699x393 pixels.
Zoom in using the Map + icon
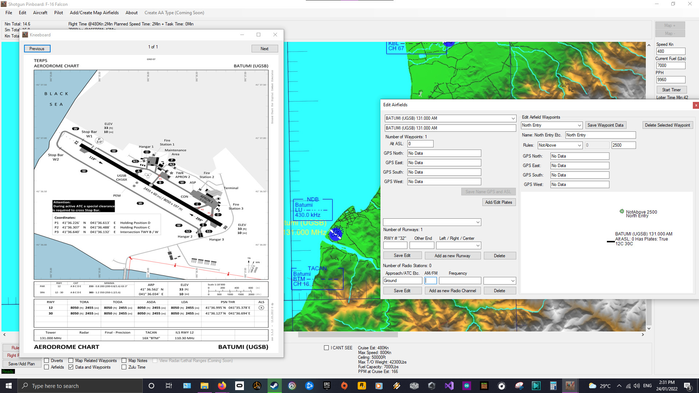point(670,25)
